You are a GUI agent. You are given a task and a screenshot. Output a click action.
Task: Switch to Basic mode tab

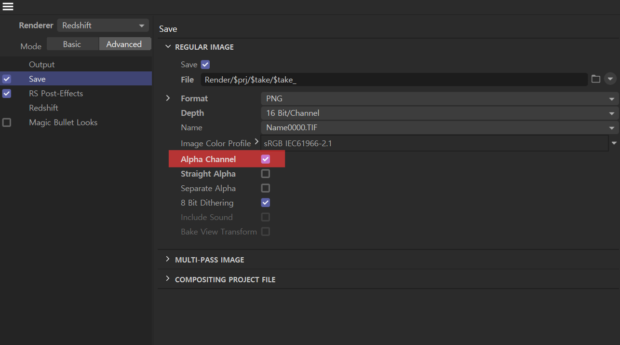pos(72,44)
